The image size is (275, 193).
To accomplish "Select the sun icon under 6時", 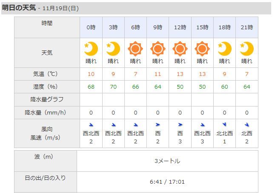I will point(135,49).
